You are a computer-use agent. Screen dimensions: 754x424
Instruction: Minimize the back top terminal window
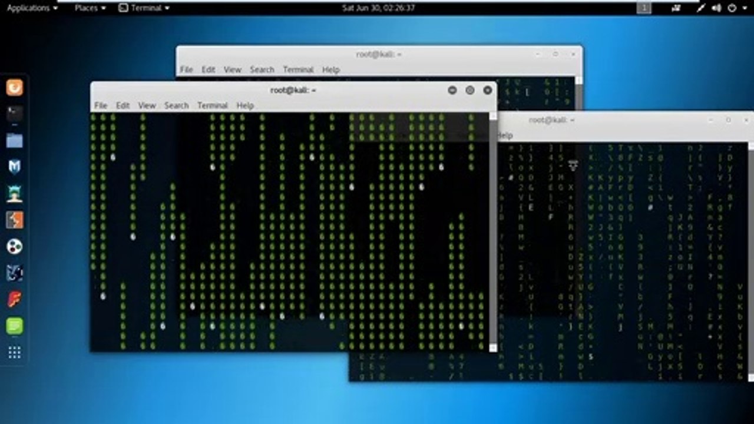click(538, 54)
